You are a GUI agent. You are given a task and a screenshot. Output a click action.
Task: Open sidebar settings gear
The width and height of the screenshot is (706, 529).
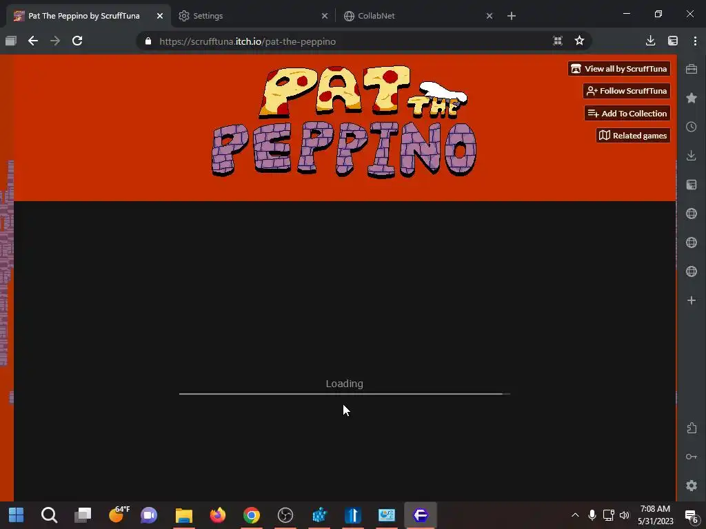(x=692, y=486)
